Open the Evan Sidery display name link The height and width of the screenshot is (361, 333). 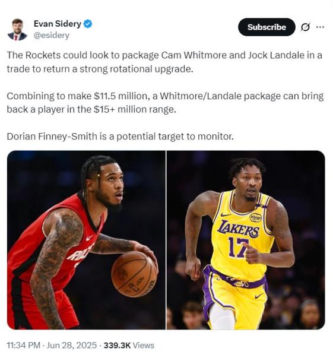(x=58, y=24)
